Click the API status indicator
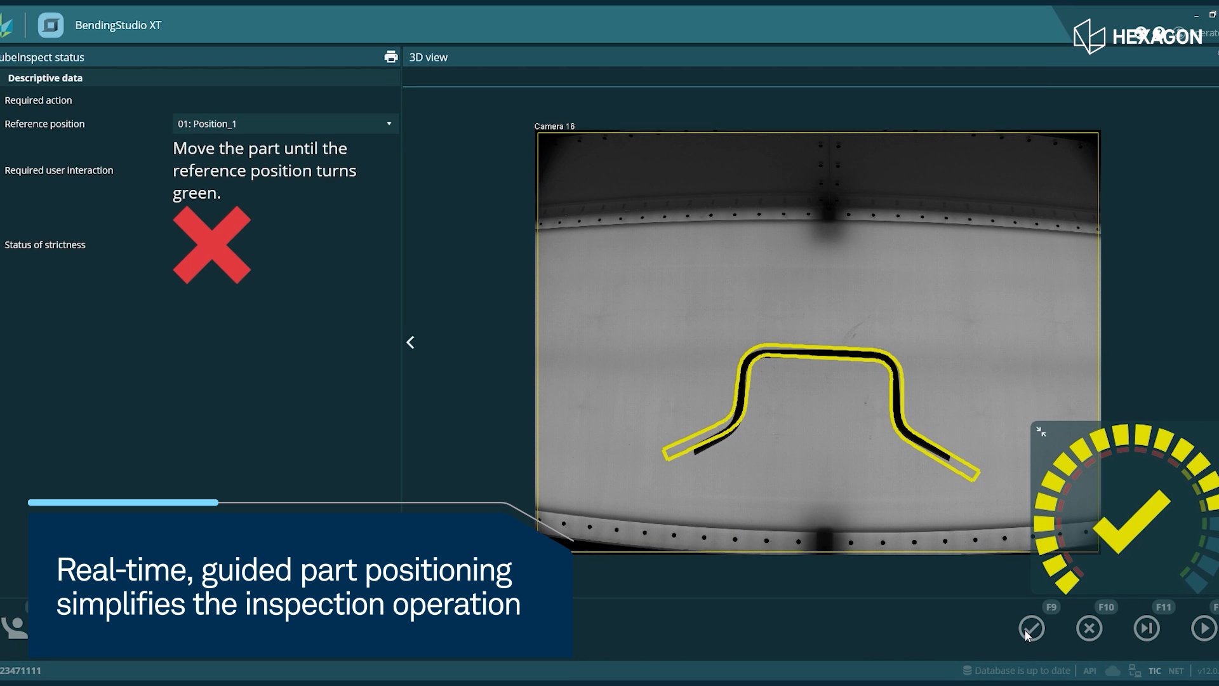The image size is (1219, 686). tap(1089, 671)
